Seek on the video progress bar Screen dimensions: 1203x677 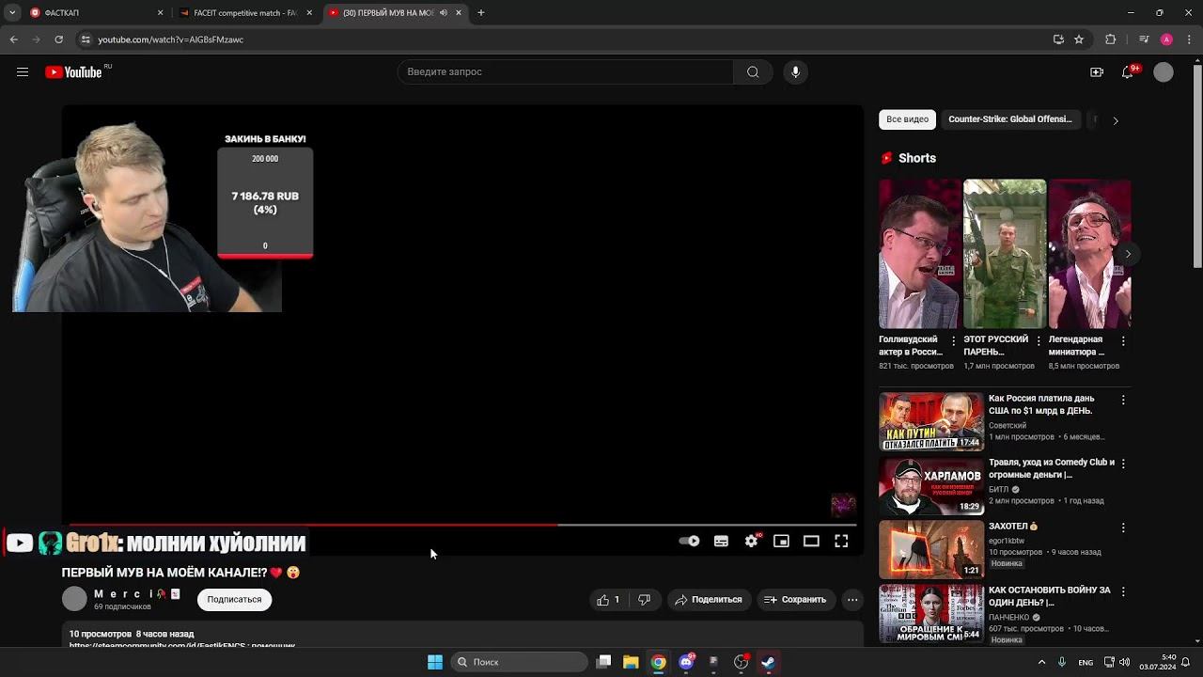[x=462, y=525]
